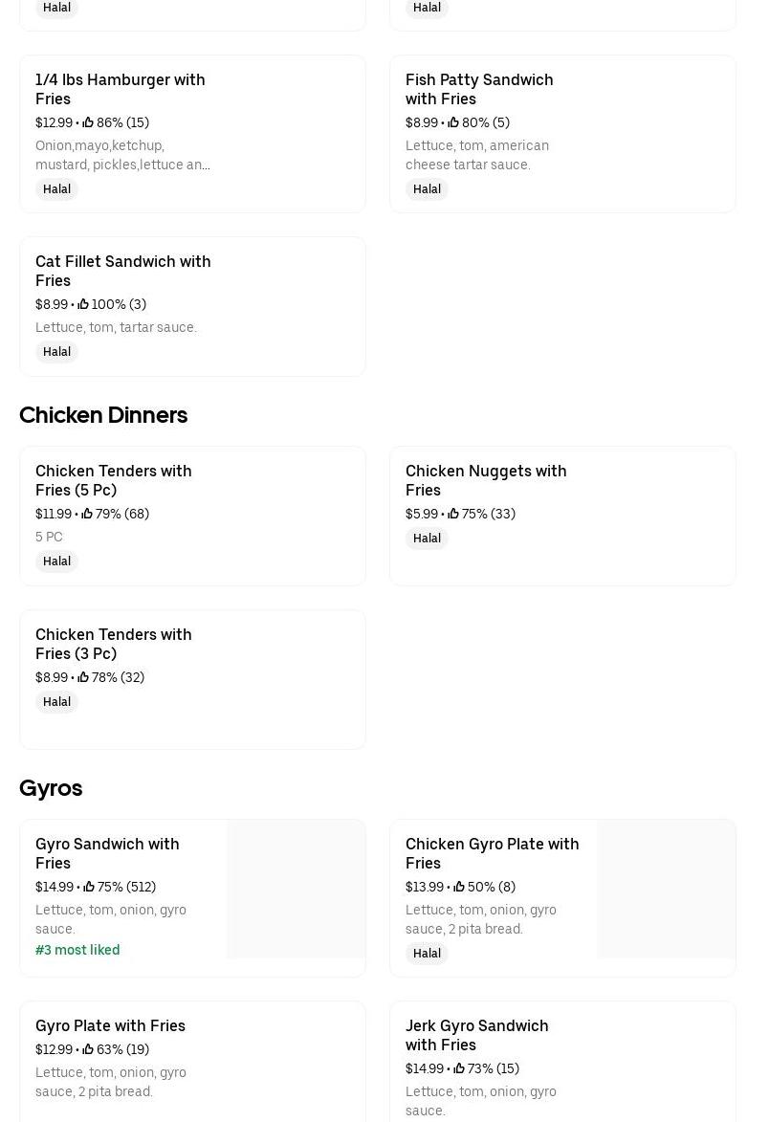Image resolution: width=769 pixels, height=1122 pixels.
Task: Click thumbs-up icon on Cat Fillet Sandwich
Action: 83,304
